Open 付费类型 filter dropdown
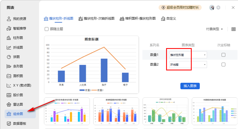This screenshot has width=238, height=129. click(214, 29)
